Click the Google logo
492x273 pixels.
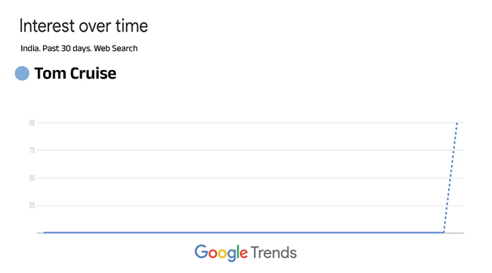click(x=221, y=253)
